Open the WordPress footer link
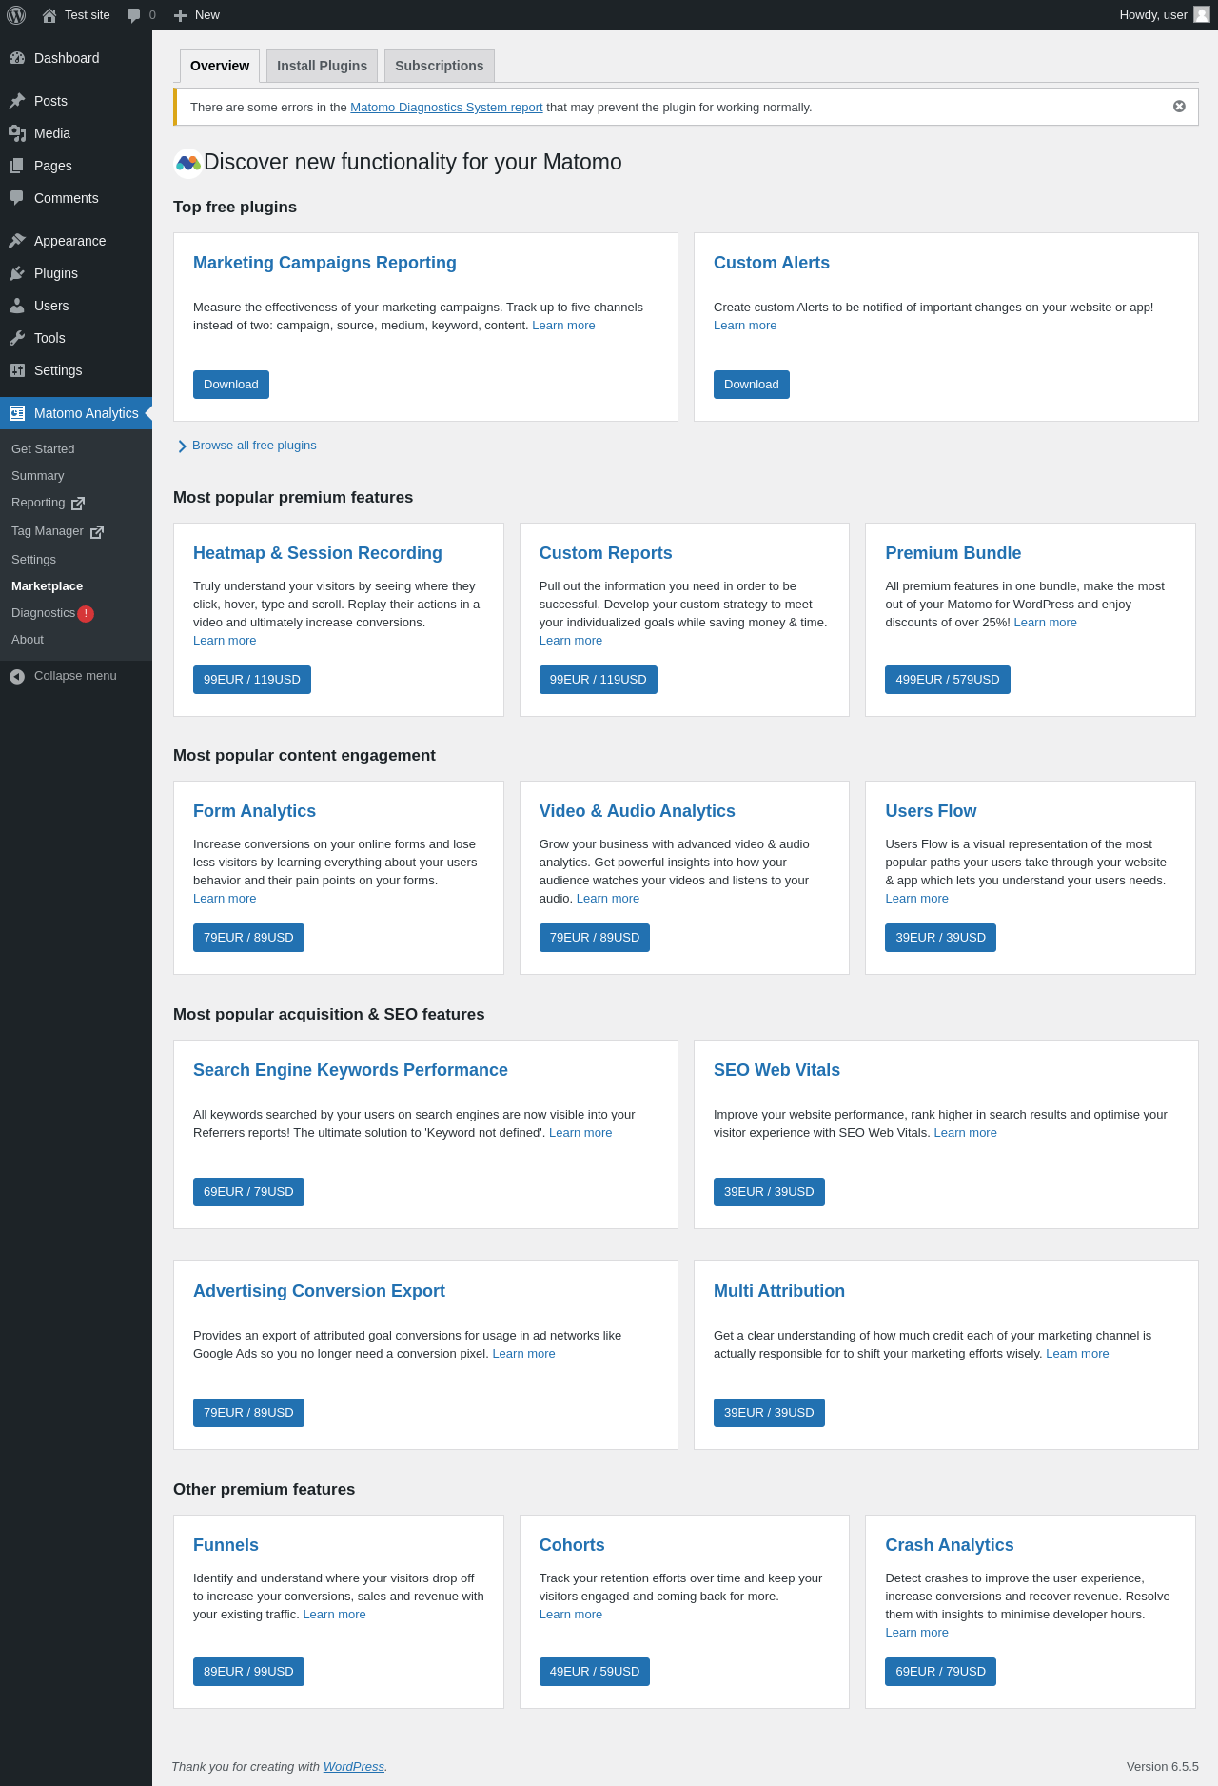Image resolution: width=1218 pixels, height=1786 pixels. point(354,1767)
